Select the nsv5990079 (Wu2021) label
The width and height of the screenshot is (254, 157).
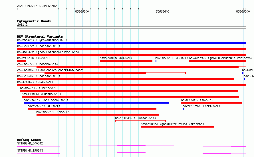(x=44, y=106)
